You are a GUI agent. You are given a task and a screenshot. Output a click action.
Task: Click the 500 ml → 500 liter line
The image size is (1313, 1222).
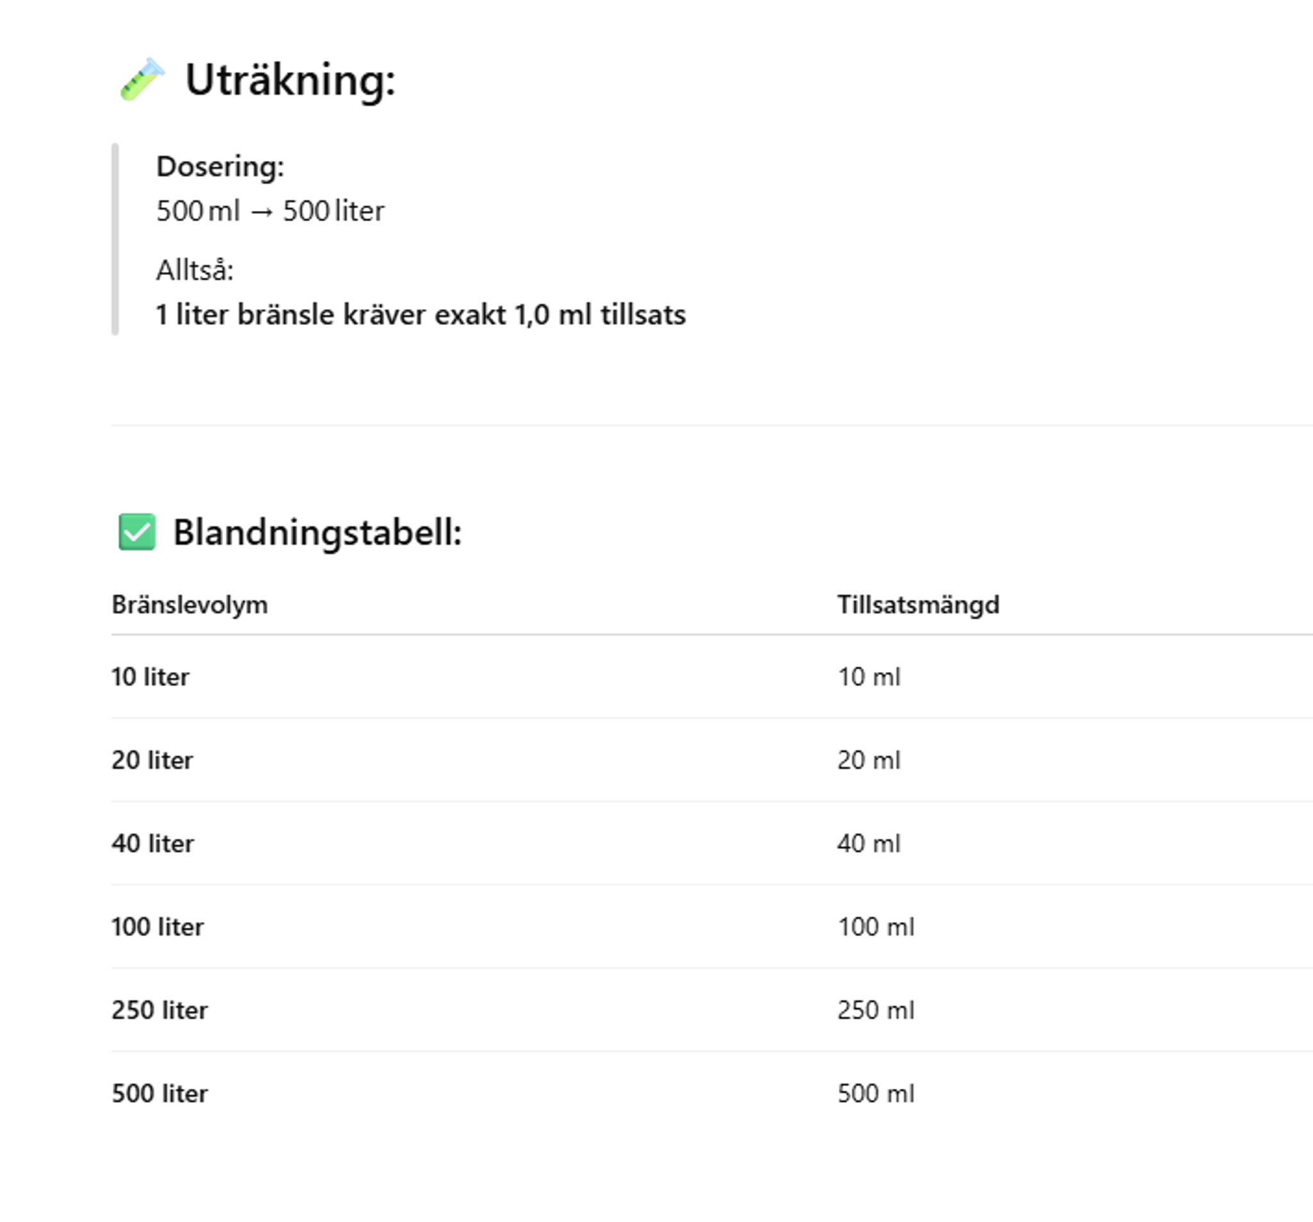(x=269, y=212)
